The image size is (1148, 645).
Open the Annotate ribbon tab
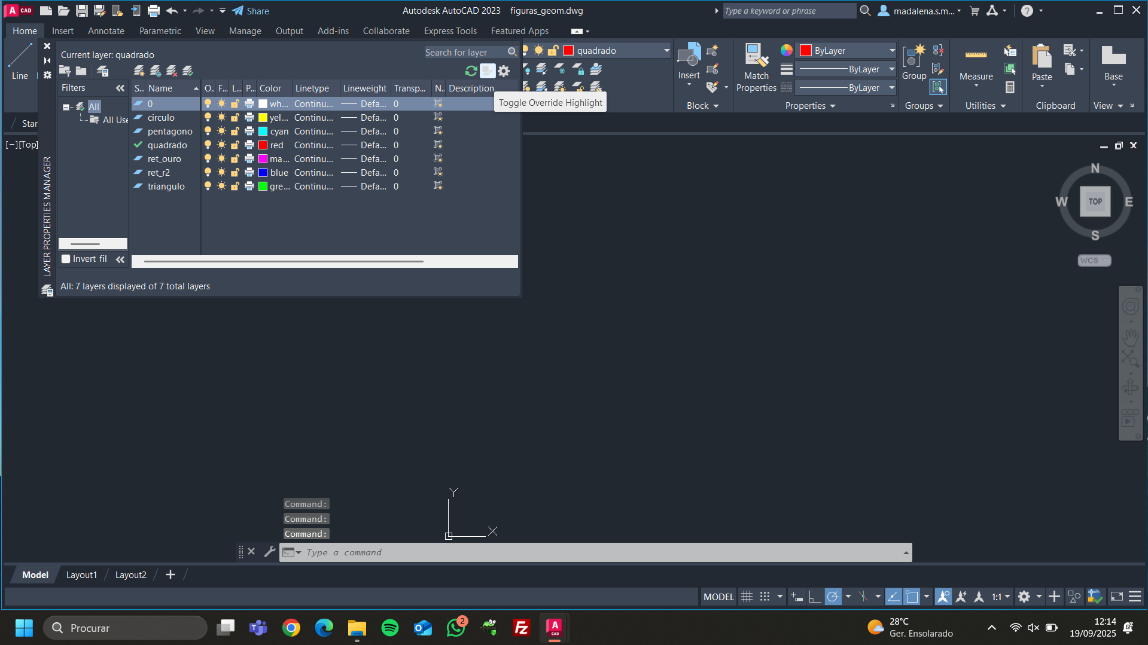click(x=106, y=31)
